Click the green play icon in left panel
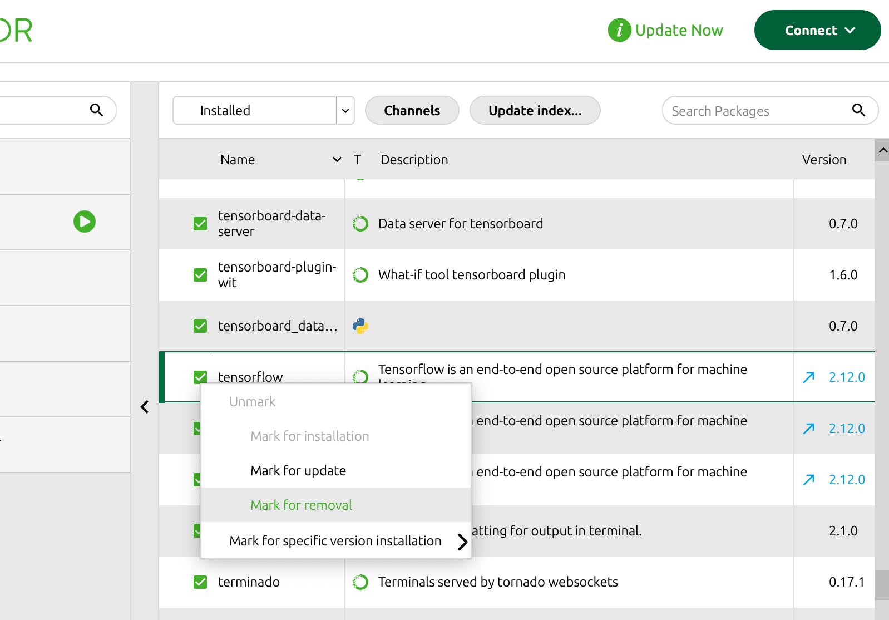The height and width of the screenshot is (620, 889). (85, 222)
